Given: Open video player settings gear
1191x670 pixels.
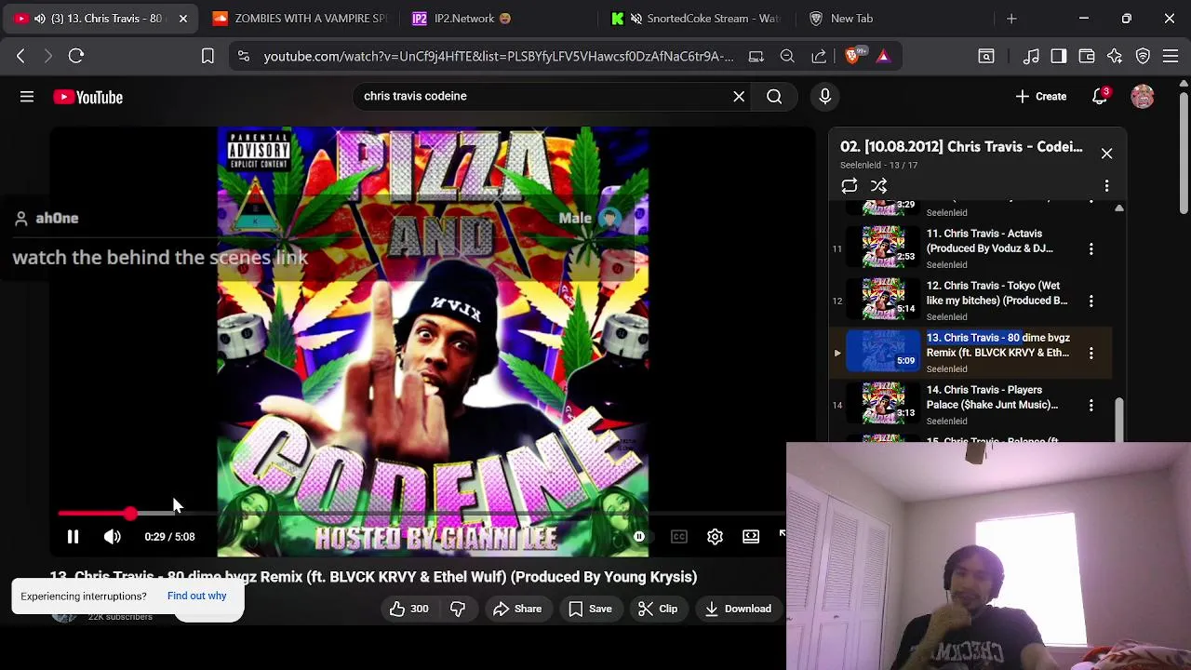Looking at the screenshot, I should (x=715, y=537).
